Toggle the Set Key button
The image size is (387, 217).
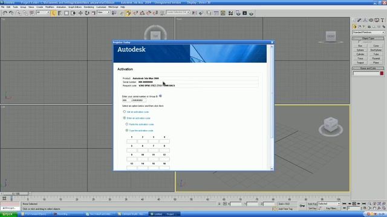(x=312, y=209)
